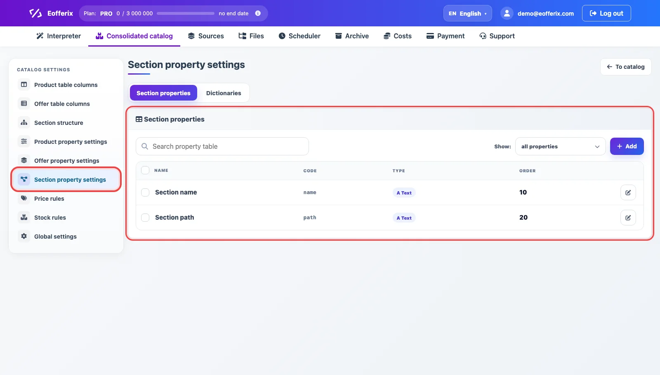Click the Sources stack icon
Screen dimensions: 660x375
coord(191,36)
